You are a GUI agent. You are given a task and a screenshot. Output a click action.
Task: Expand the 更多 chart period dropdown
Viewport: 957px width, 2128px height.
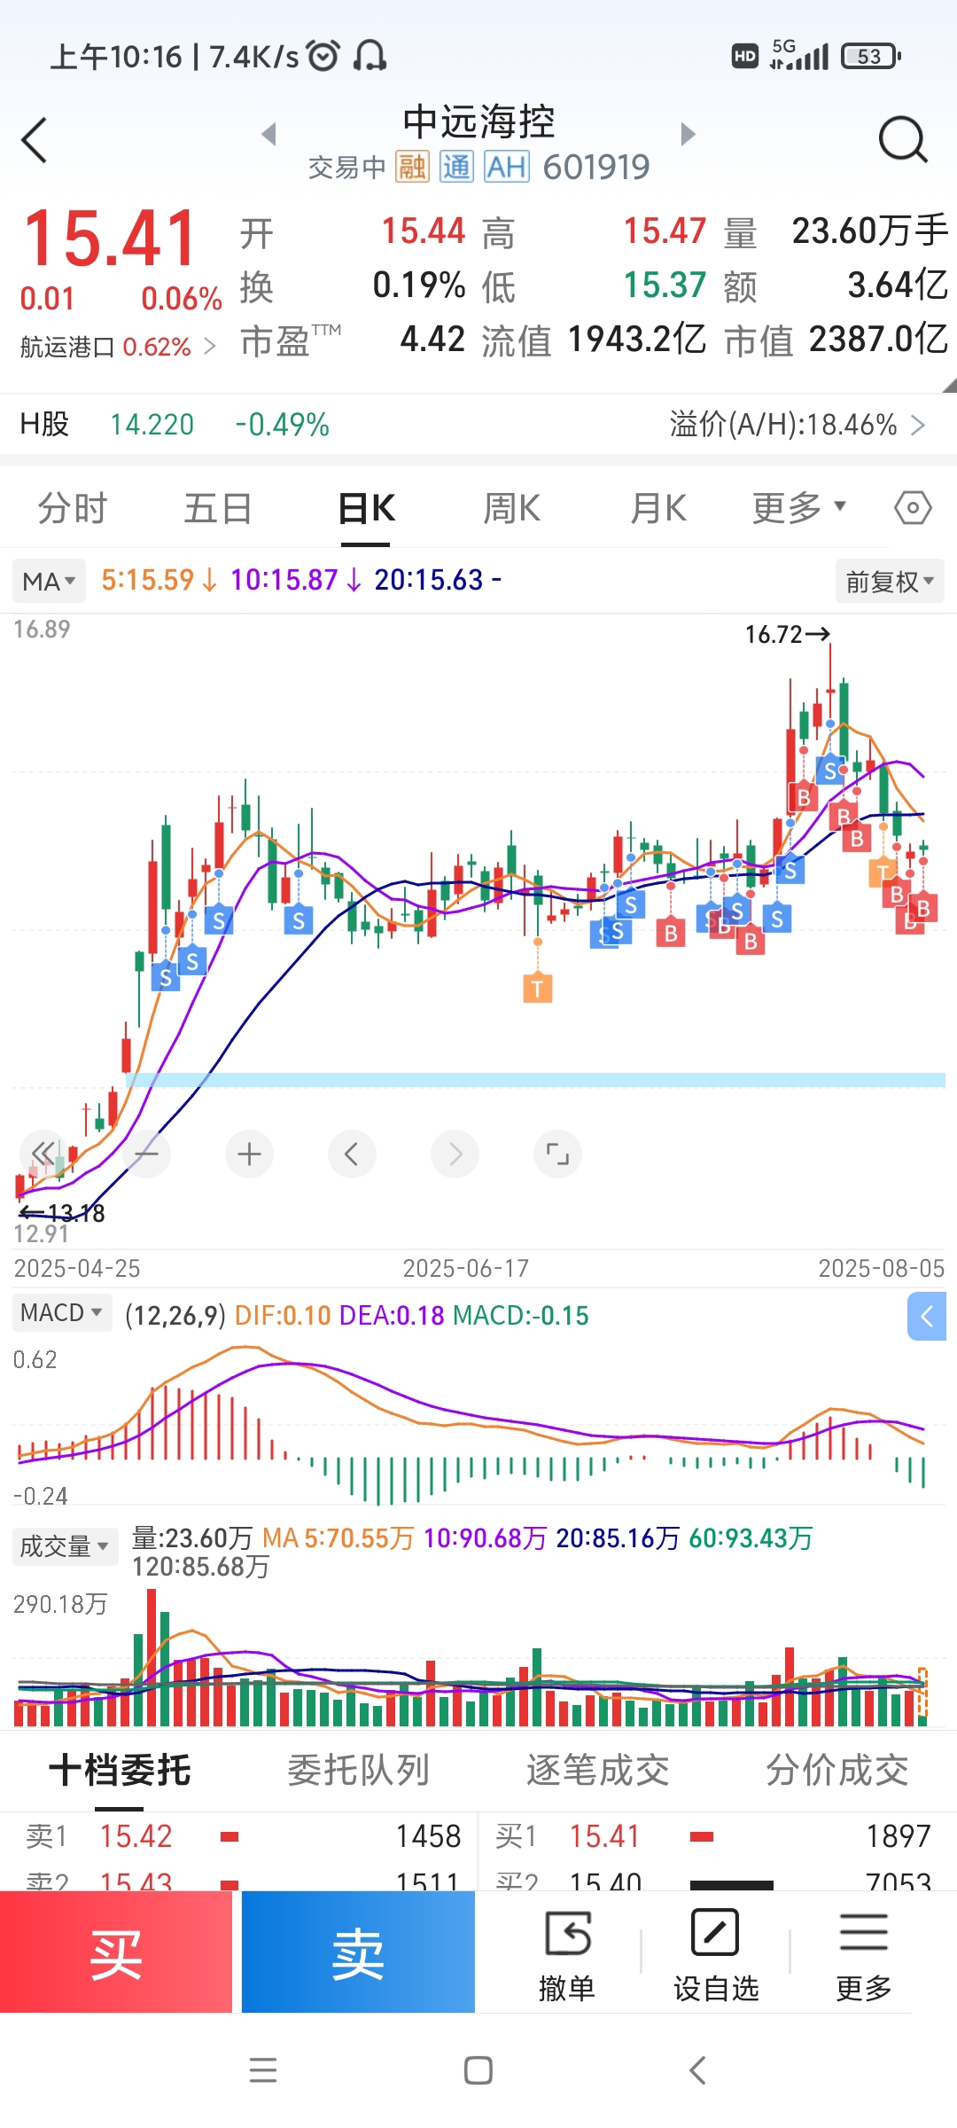799,508
